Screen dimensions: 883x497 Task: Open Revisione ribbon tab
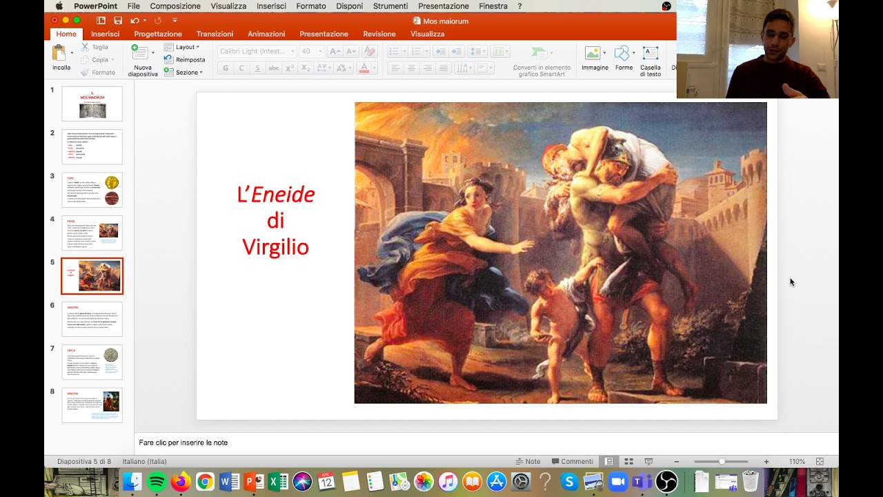click(x=379, y=34)
